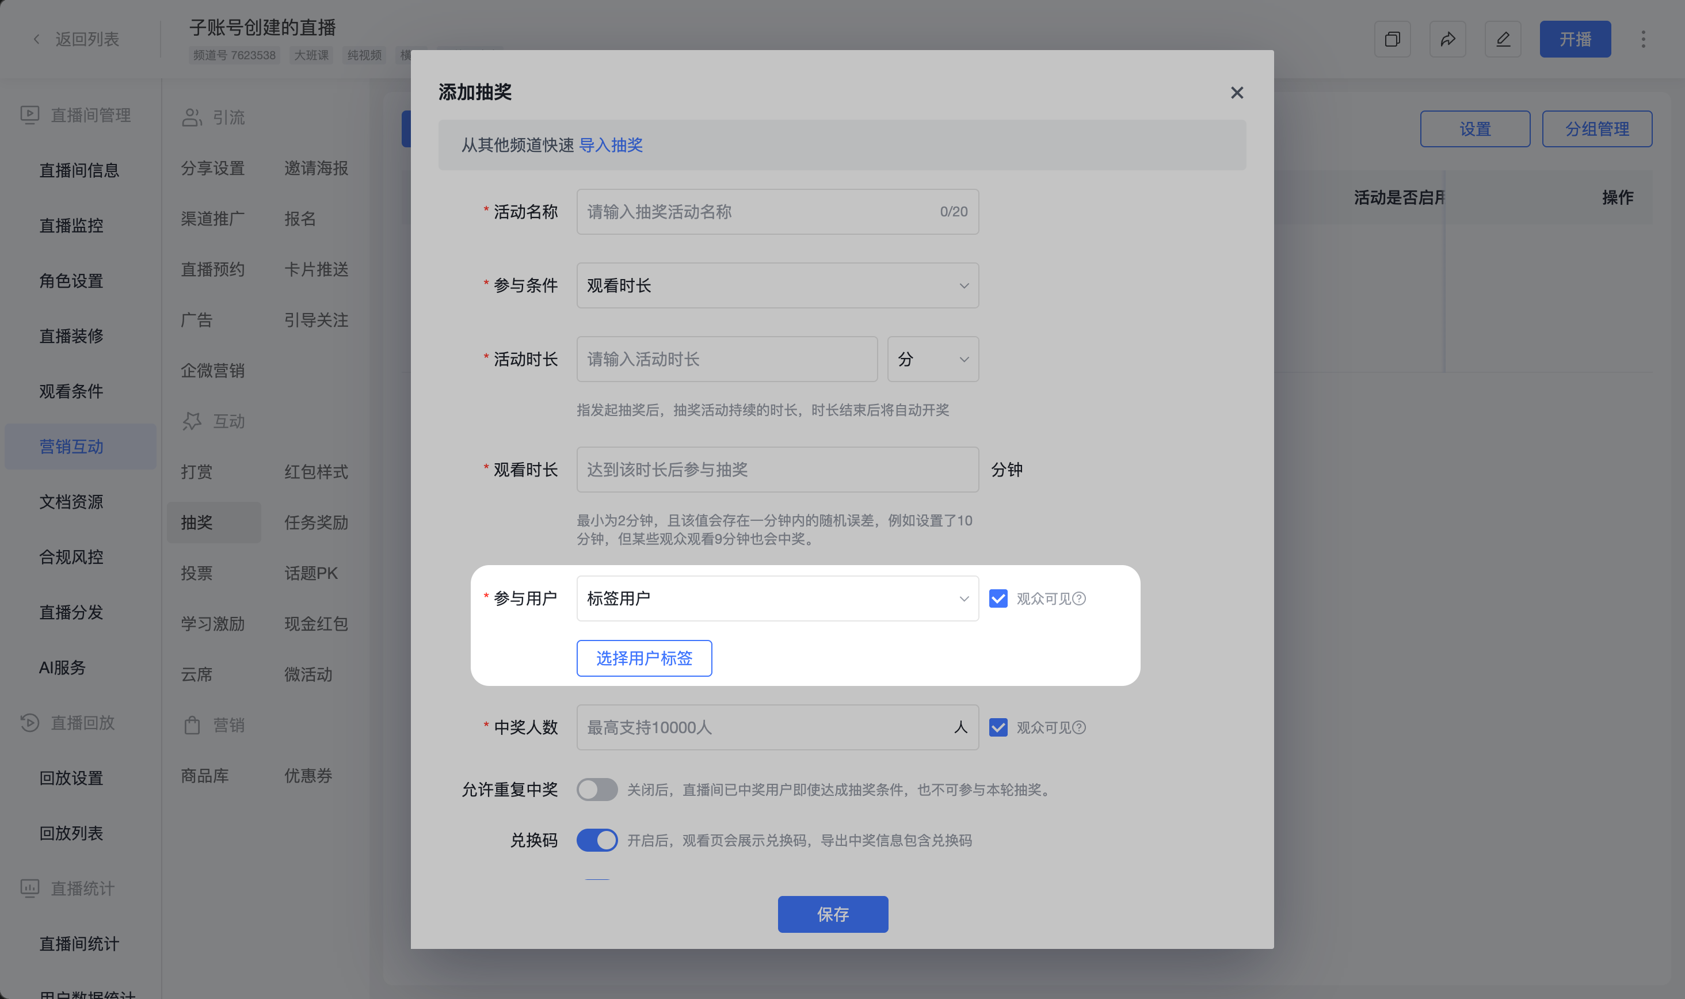Toggle 观众可见 checkbox for 中奖人数
The width and height of the screenshot is (1685, 999).
998,728
